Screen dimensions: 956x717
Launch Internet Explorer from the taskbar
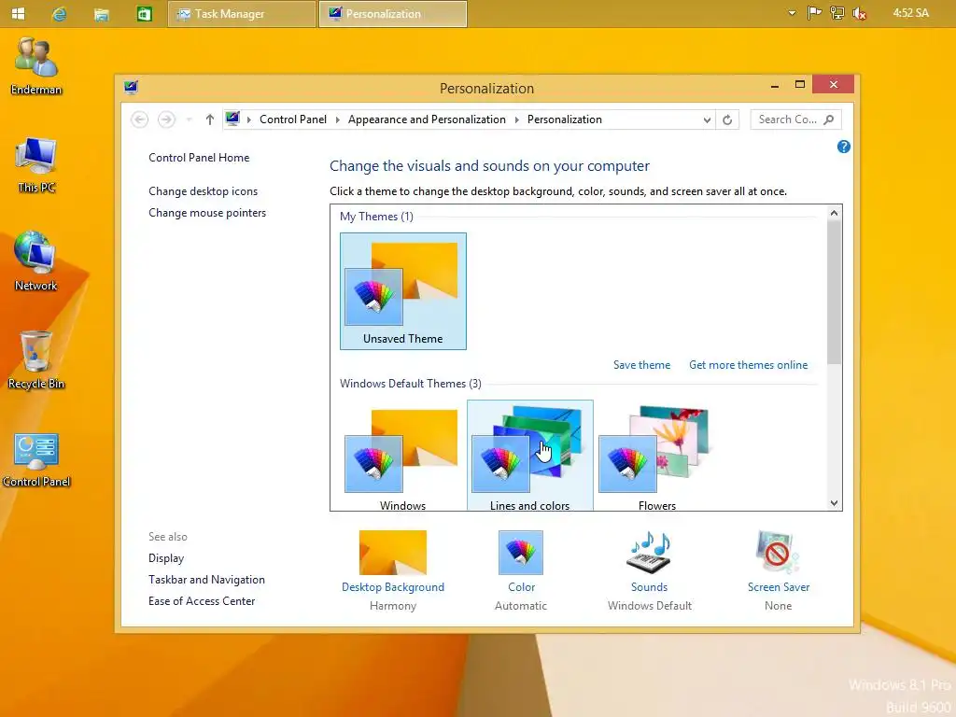point(59,13)
